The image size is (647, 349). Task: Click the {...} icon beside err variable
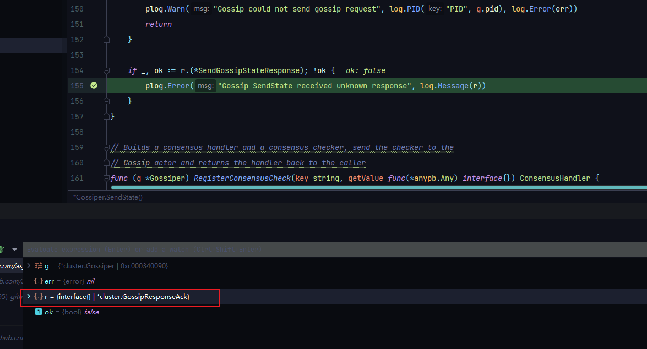pos(37,280)
